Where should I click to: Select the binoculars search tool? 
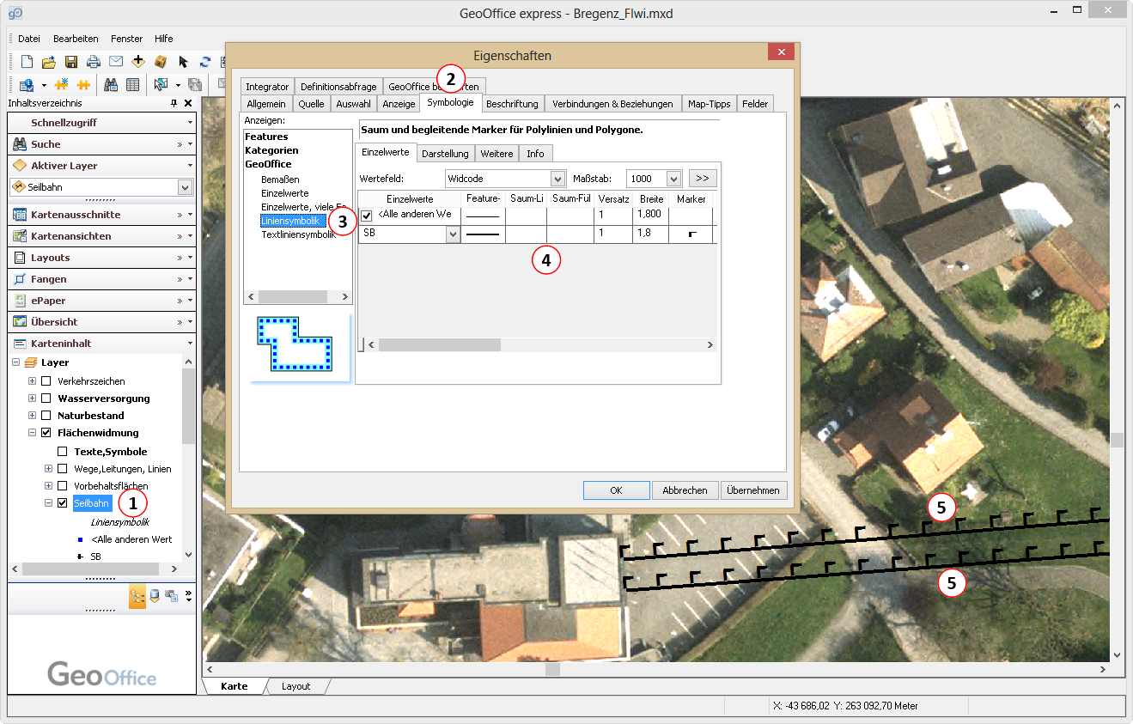point(112,84)
